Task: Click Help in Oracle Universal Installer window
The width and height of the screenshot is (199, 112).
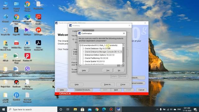Action: [x=62, y=90]
